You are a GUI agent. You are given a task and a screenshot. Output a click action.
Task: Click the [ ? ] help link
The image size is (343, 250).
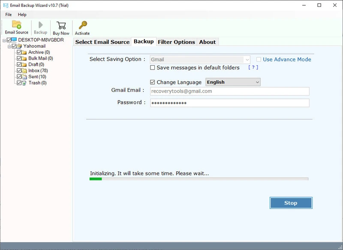click(253, 68)
